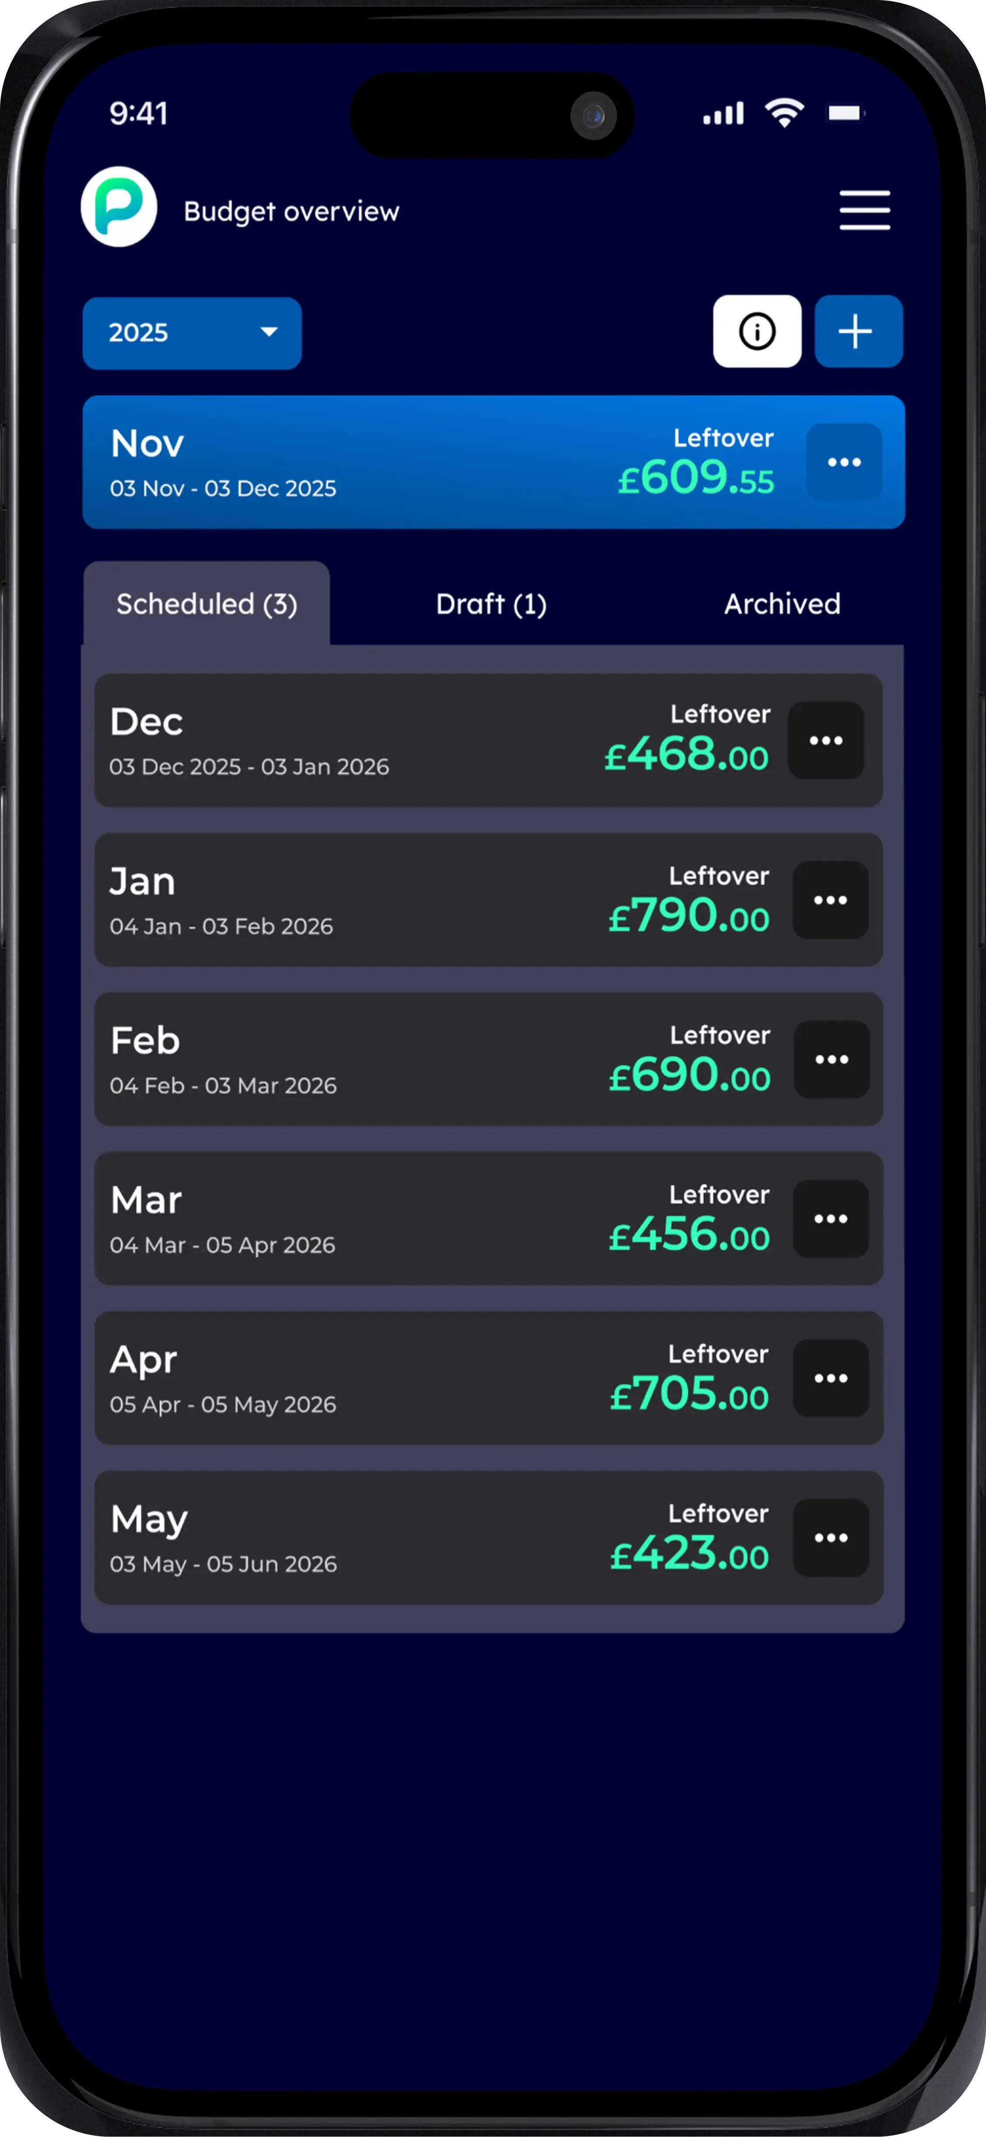Switch to the Archived tab
The height and width of the screenshot is (2137, 986).
[x=782, y=604]
